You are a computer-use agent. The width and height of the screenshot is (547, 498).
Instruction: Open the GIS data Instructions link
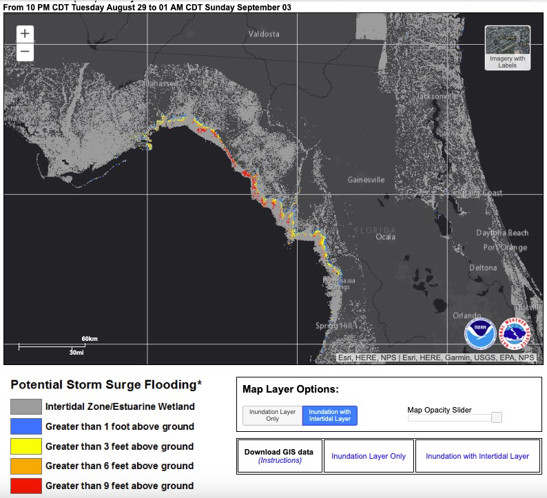pos(279,460)
